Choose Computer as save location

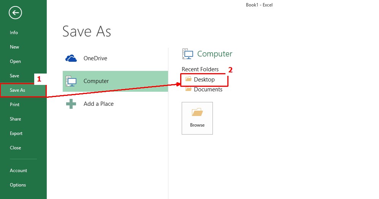(115, 81)
